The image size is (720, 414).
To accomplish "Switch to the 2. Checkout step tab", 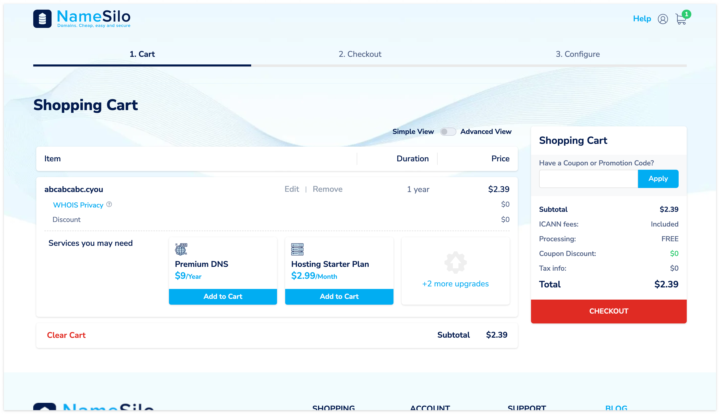I will (360, 54).
